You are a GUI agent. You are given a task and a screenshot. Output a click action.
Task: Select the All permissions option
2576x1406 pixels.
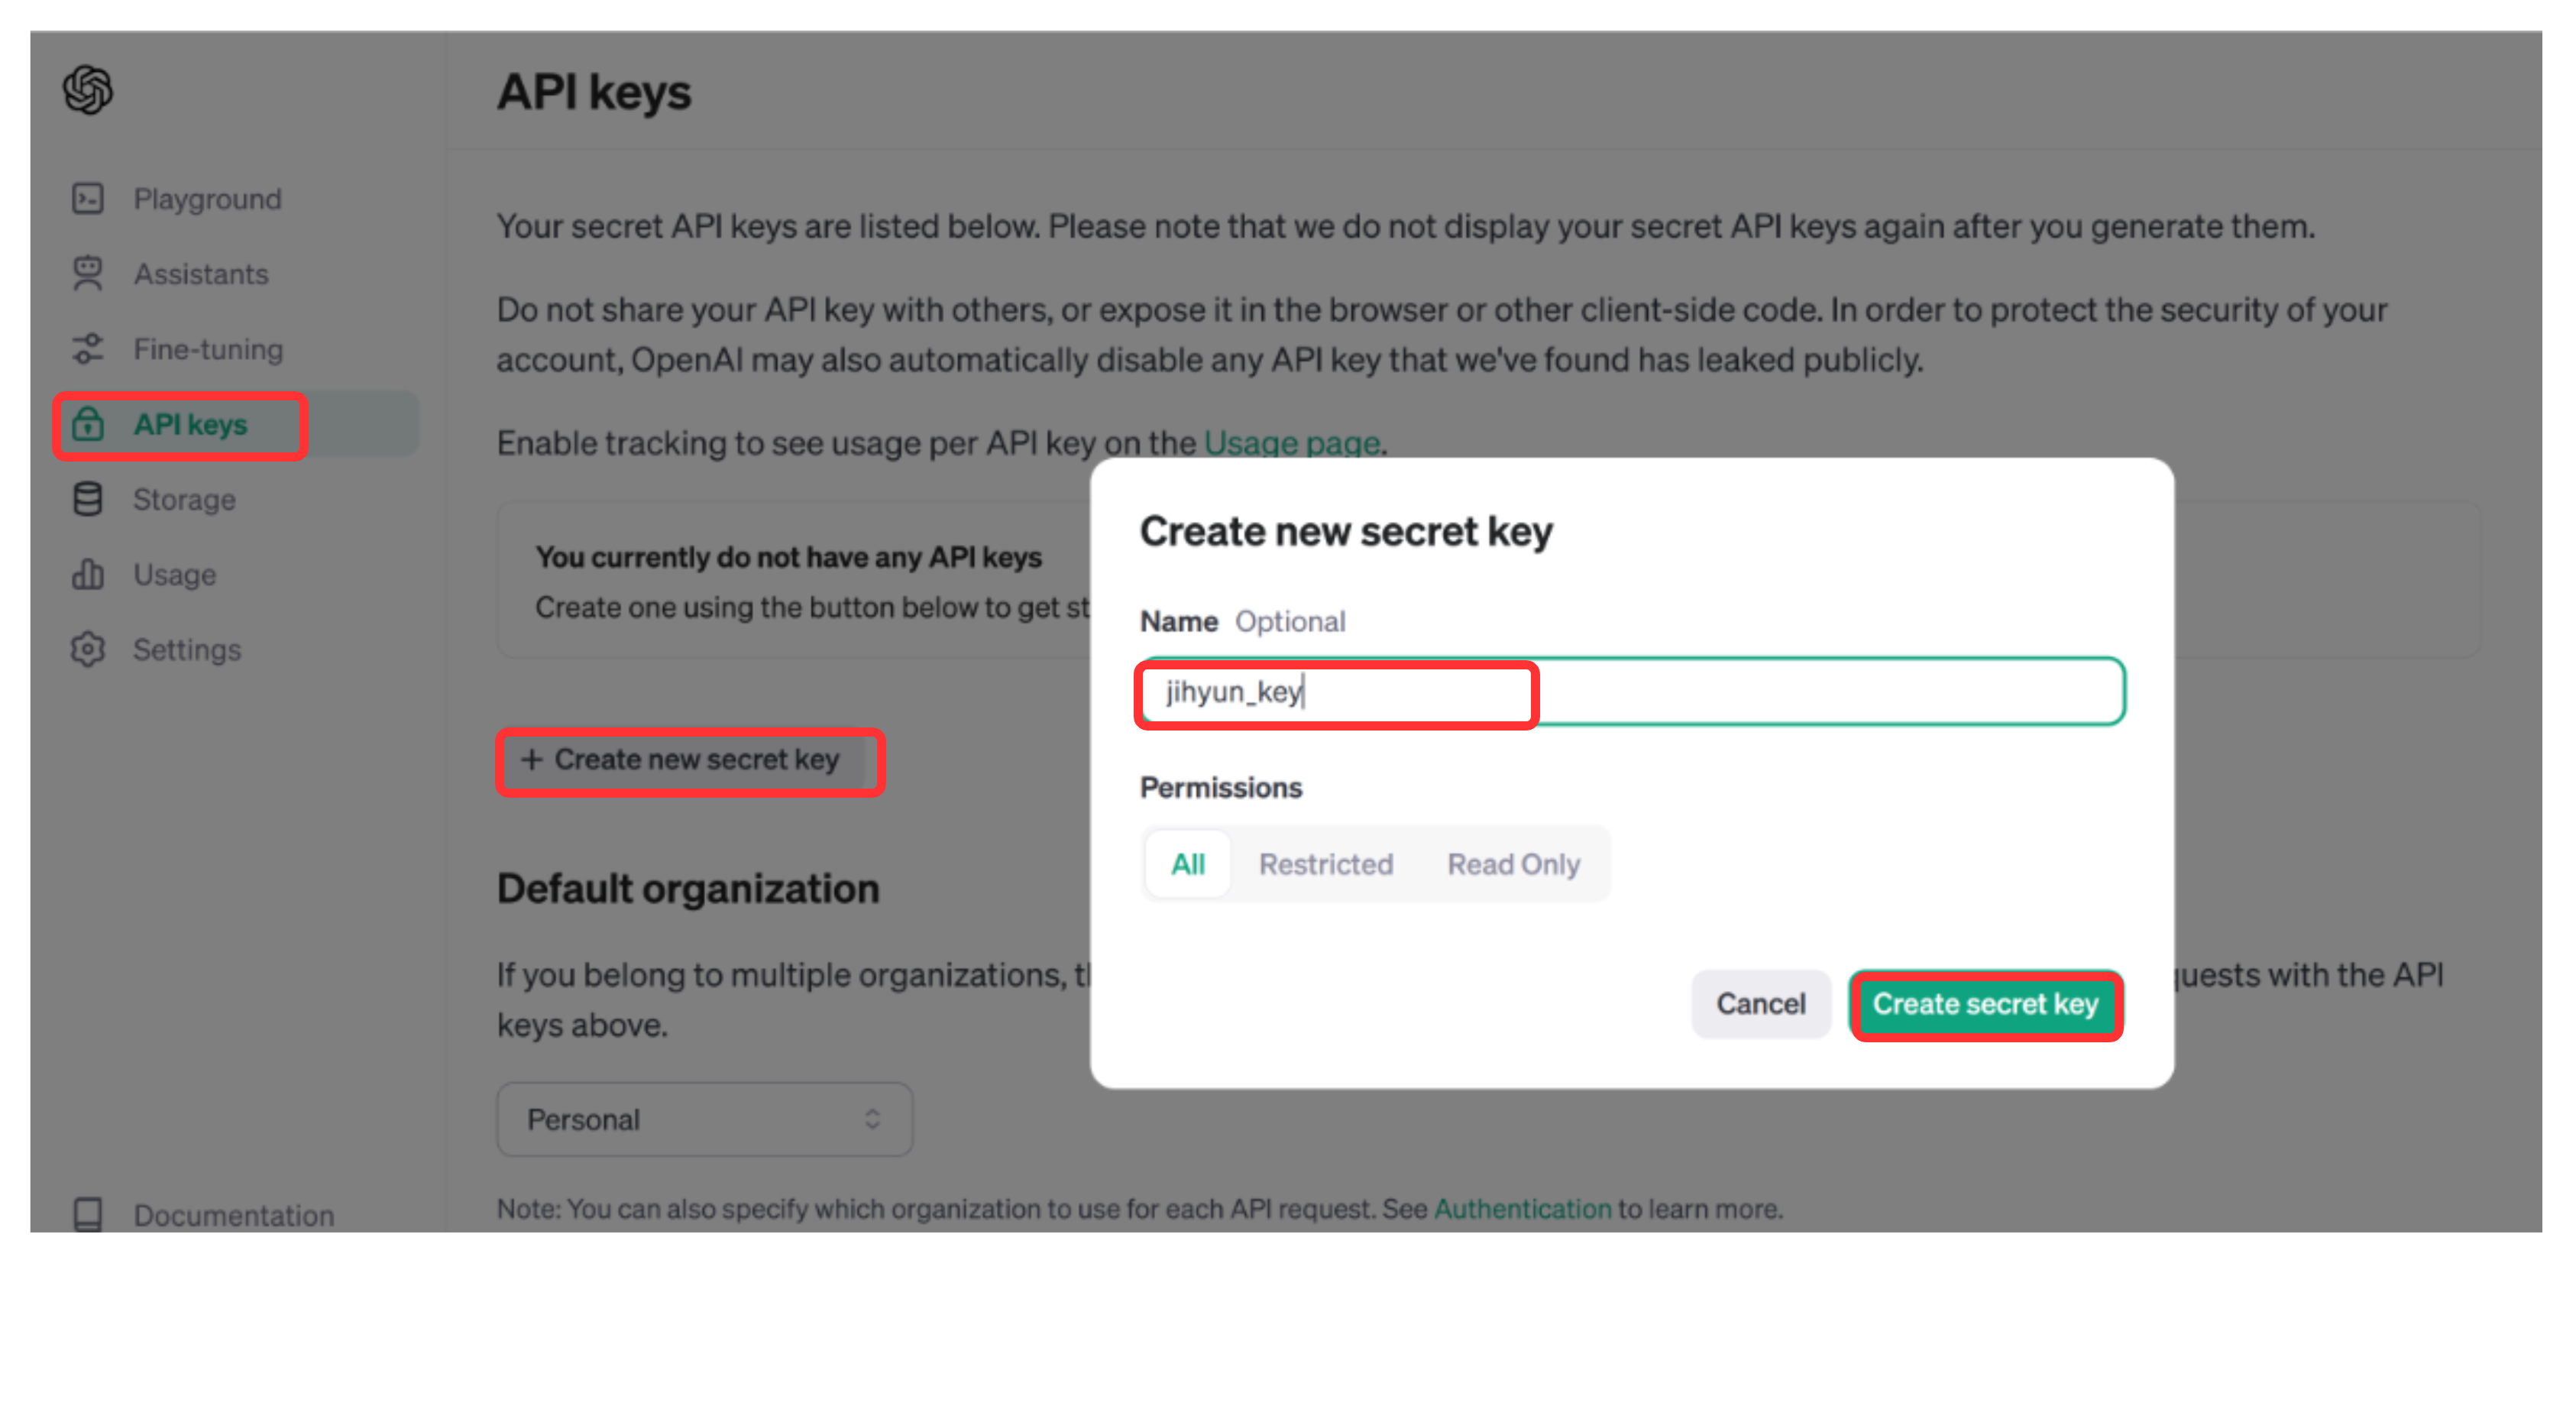[x=1187, y=864]
